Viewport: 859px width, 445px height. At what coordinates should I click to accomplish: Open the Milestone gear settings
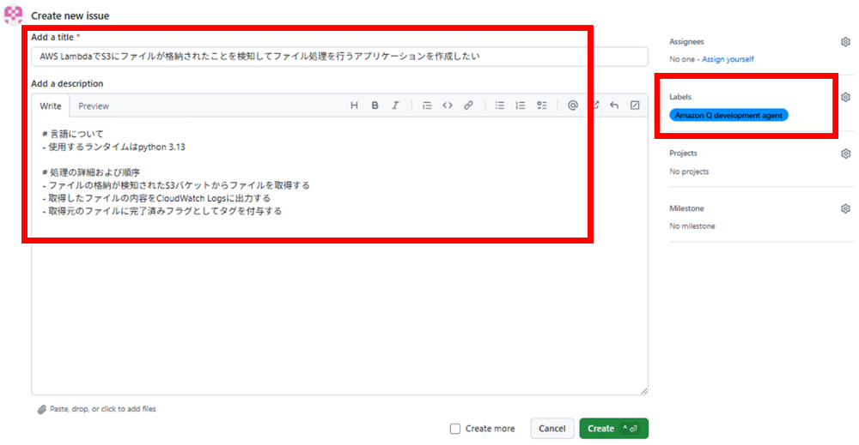coord(845,209)
